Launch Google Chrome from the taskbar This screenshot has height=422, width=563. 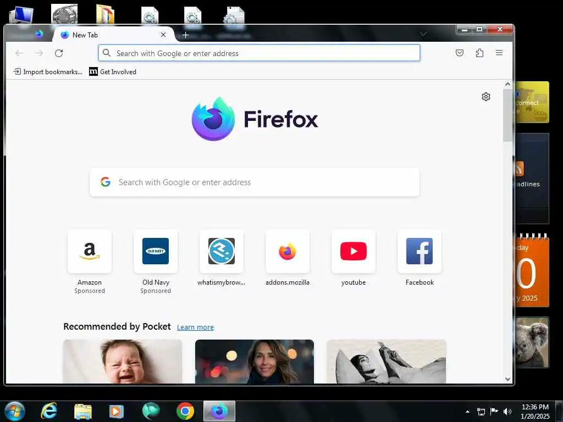pos(185,411)
